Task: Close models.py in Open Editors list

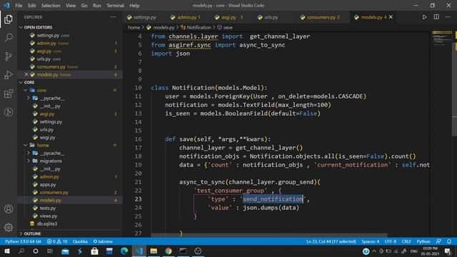Action: pos(26,74)
